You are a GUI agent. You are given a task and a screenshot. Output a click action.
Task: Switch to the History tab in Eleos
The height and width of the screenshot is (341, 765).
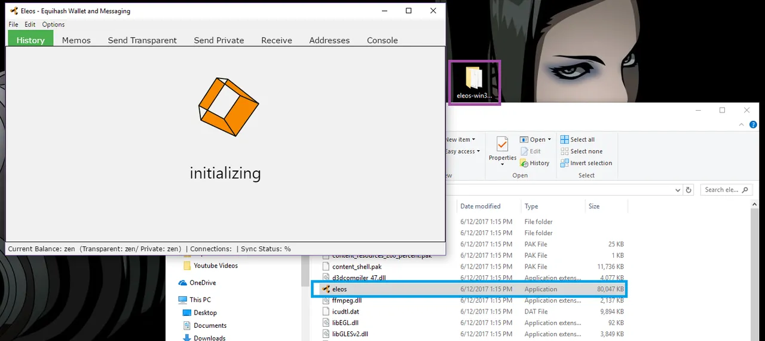(30, 40)
